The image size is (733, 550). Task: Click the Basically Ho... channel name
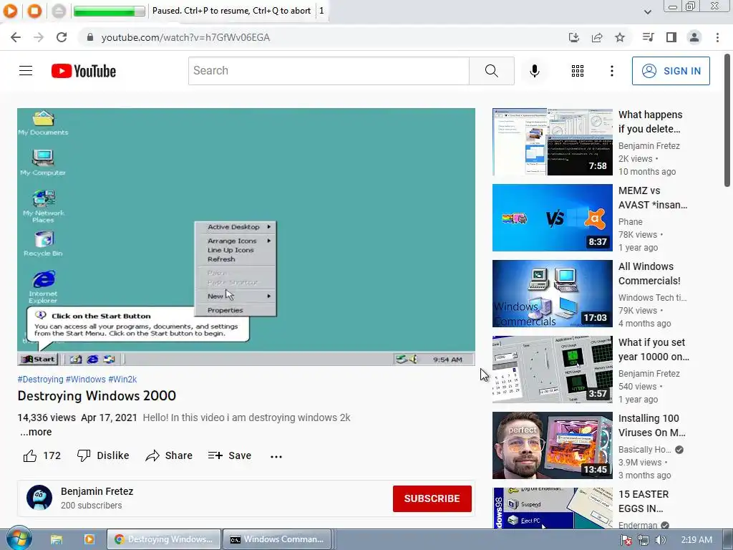[x=644, y=450]
